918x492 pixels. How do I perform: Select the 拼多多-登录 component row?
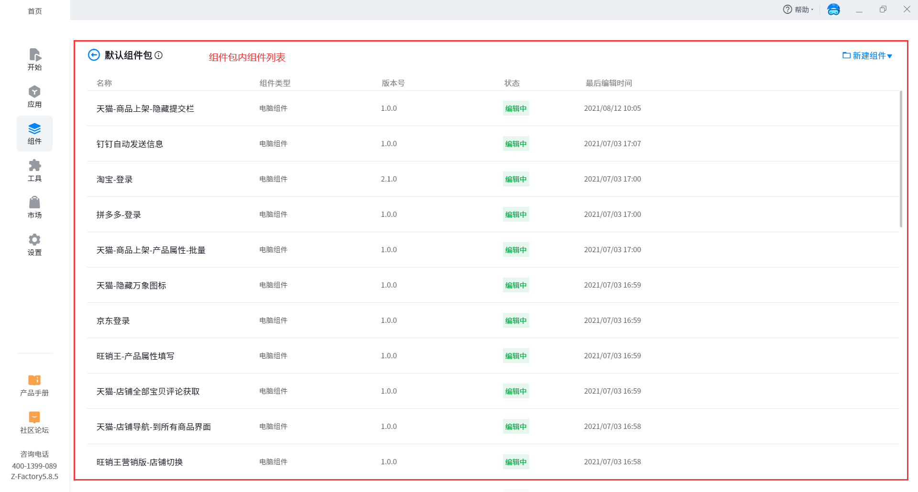(119, 214)
